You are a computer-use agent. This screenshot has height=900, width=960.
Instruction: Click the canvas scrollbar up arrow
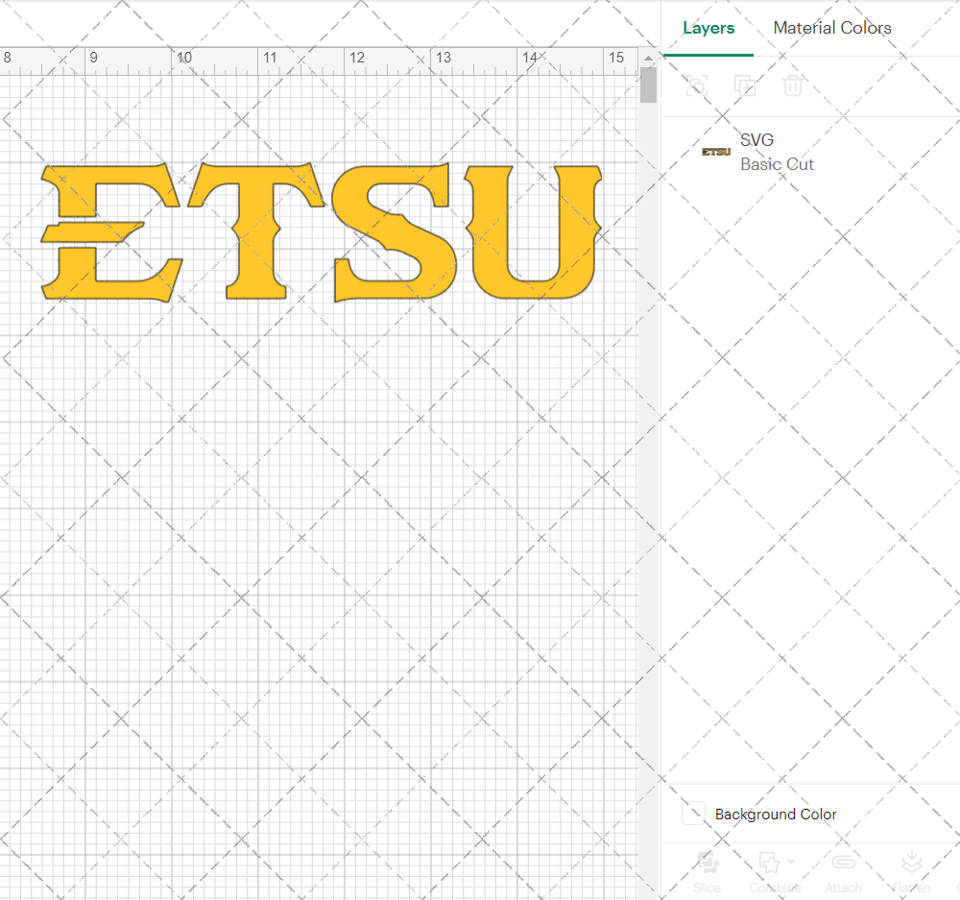click(x=648, y=59)
